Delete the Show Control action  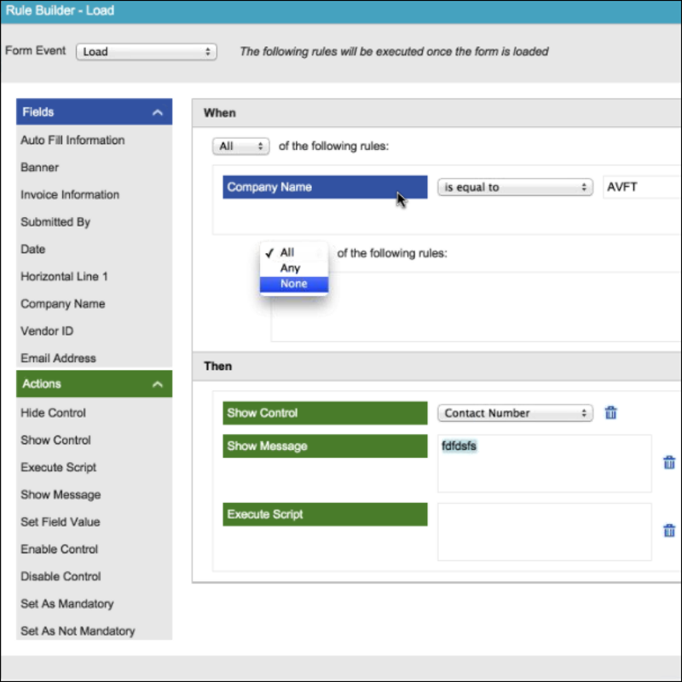coord(610,413)
